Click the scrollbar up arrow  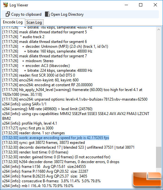(x=159, y=29)
